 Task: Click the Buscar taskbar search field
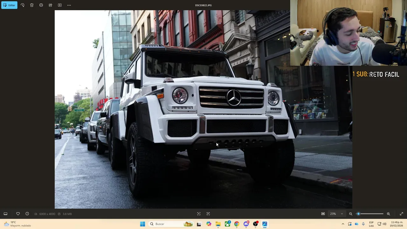[171, 224]
